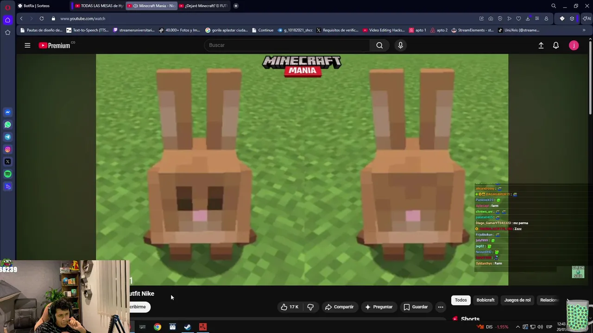This screenshot has height=333, width=593.
Task: Click the Minecraft Mania video player
Action: click(x=302, y=170)
